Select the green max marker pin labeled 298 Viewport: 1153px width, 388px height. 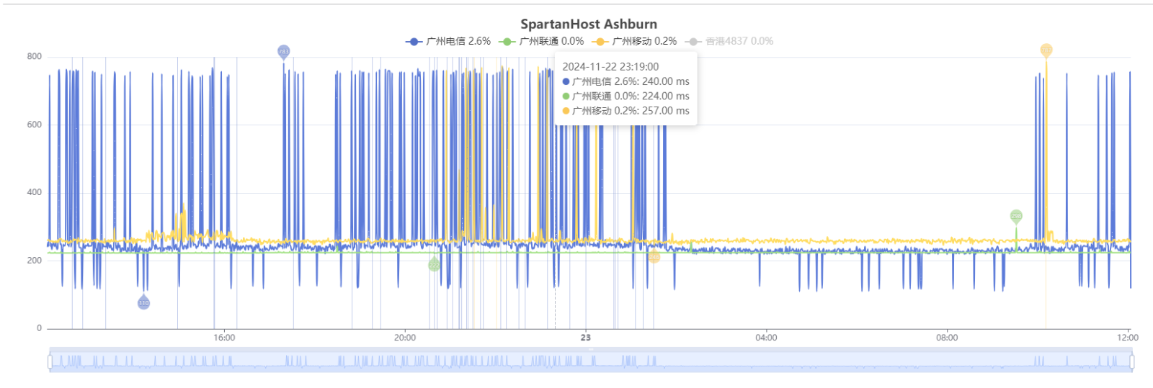coord(1016,216)
